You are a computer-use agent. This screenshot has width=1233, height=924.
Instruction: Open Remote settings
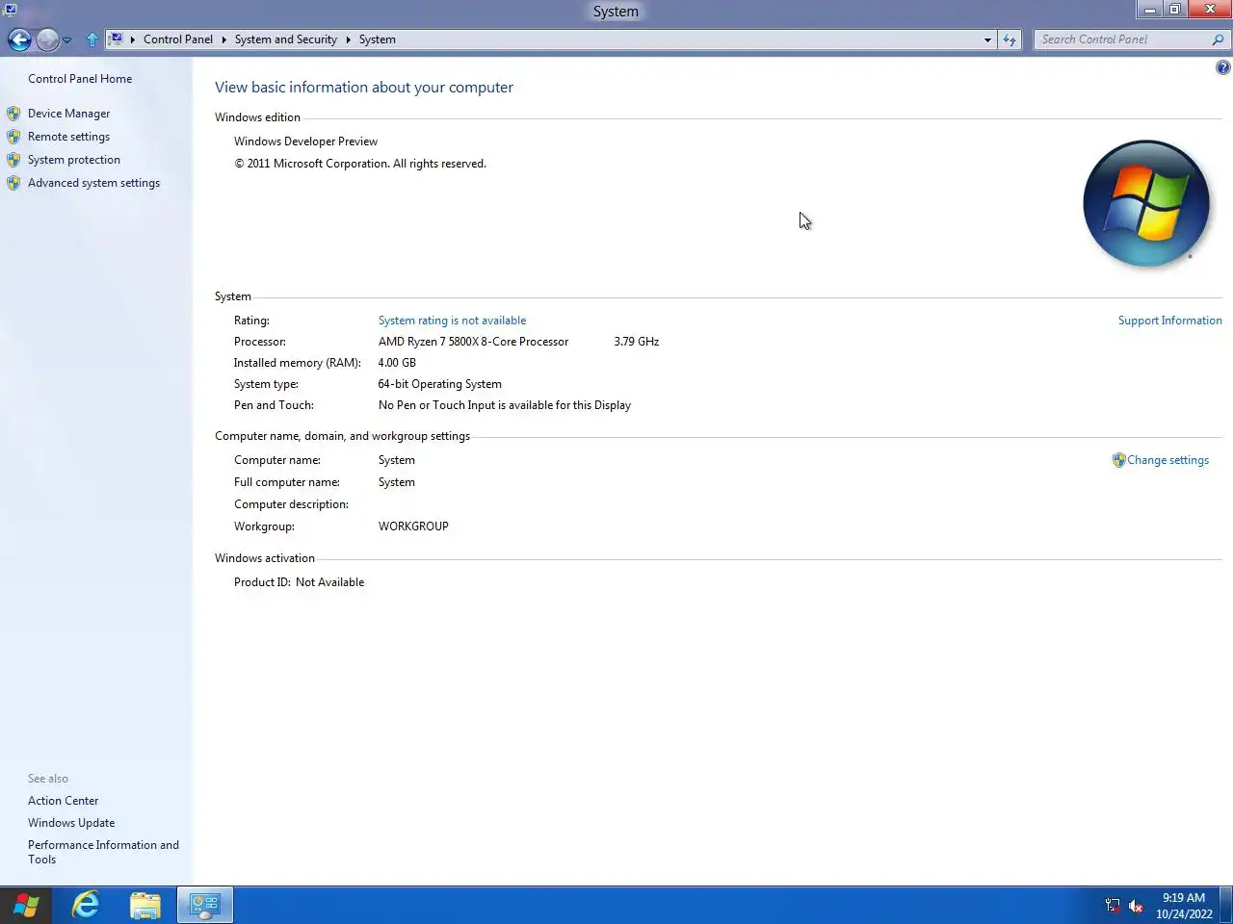coord(69,137)
